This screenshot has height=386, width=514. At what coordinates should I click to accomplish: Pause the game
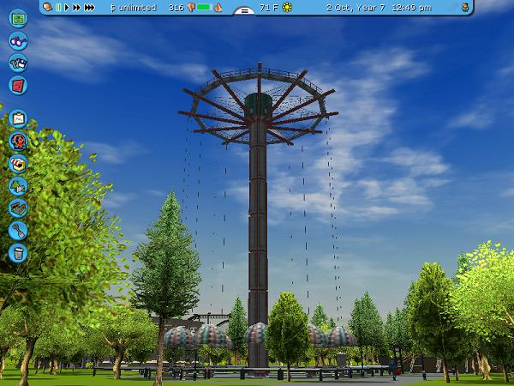click(x=59, y=7)
